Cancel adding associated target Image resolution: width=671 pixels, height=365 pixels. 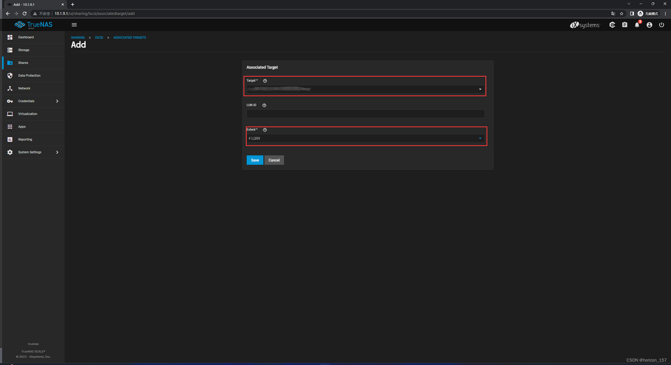point(274,160)
